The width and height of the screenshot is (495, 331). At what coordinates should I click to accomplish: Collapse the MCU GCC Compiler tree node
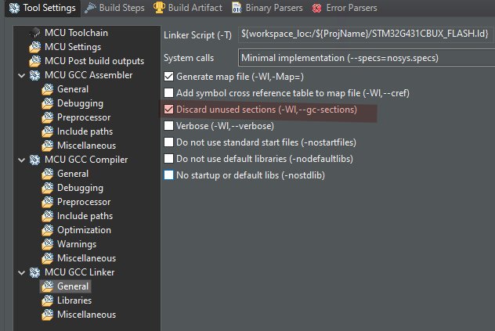[x=20, y=160]
